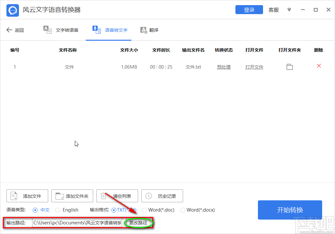Image resolution: width=335 pixels, height=234 pixels.
Task: Click the 返回 back arrow
Action: tap(9, 30)
